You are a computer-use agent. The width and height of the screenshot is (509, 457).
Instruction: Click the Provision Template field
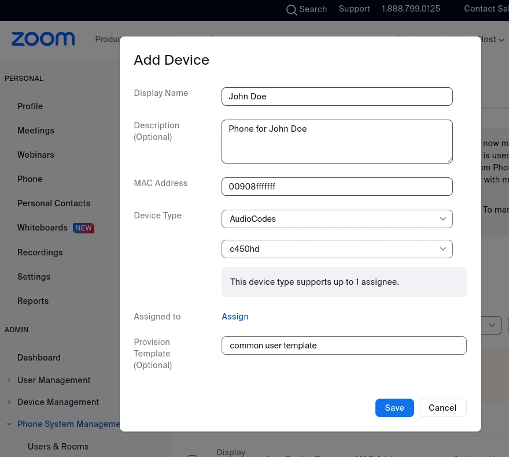pyautogui.click(x=344, y=345)
